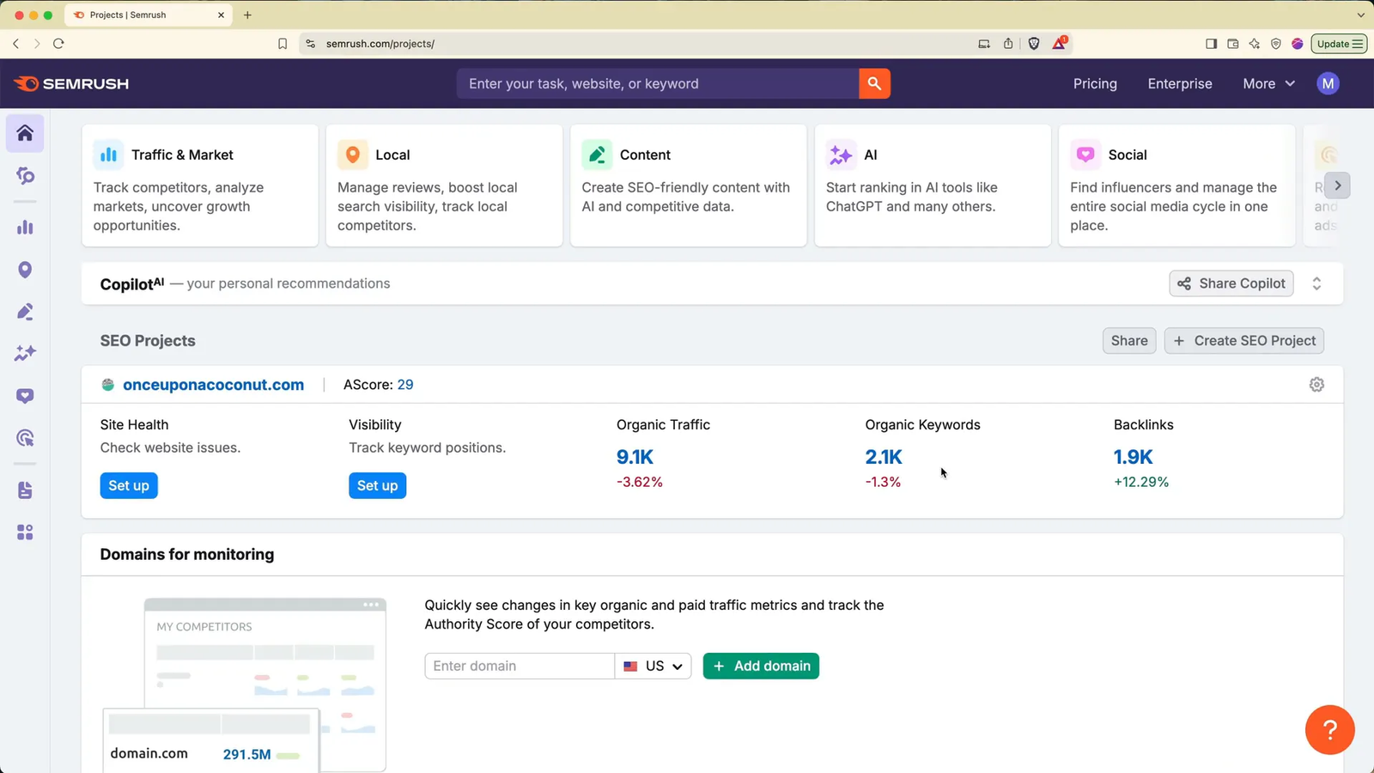
Task: Click Create SEO Project button
Action: point(1244,341)
